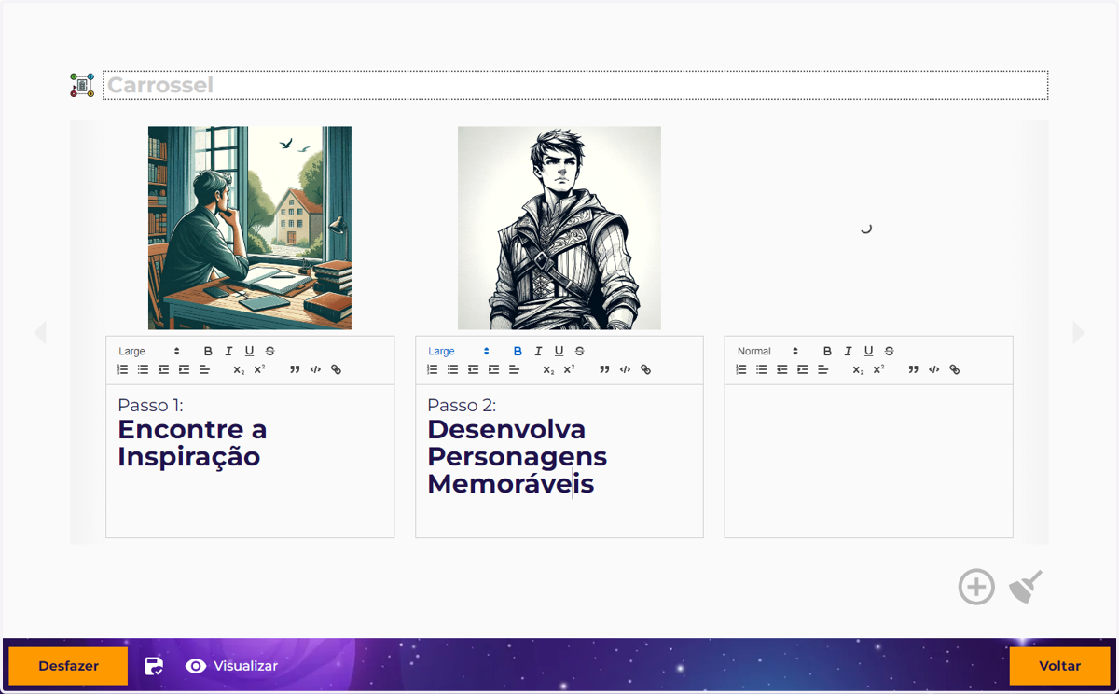
Task: Go to previous carousel slide with left arrow
Action: (x=40, y=333)
